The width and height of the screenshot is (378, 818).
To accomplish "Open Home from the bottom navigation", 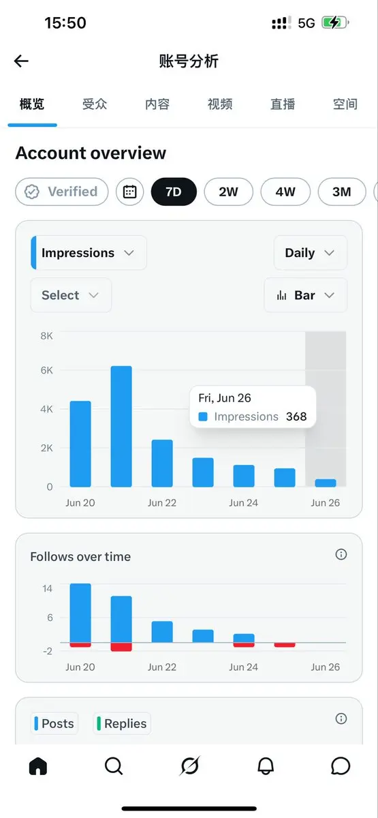I will (x=38, y=766).
